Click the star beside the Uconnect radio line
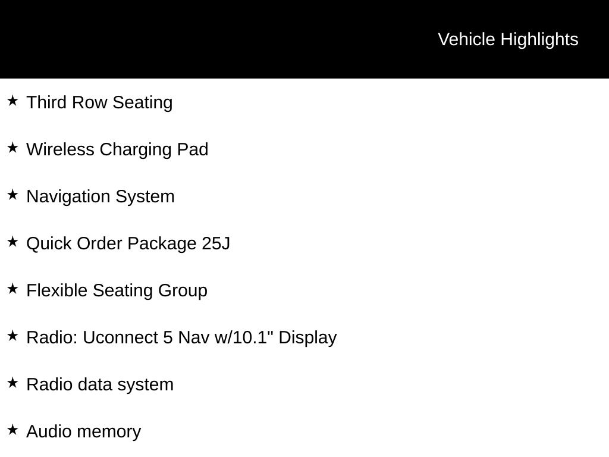Screen dimensions: 609x457 pos(12,336)
